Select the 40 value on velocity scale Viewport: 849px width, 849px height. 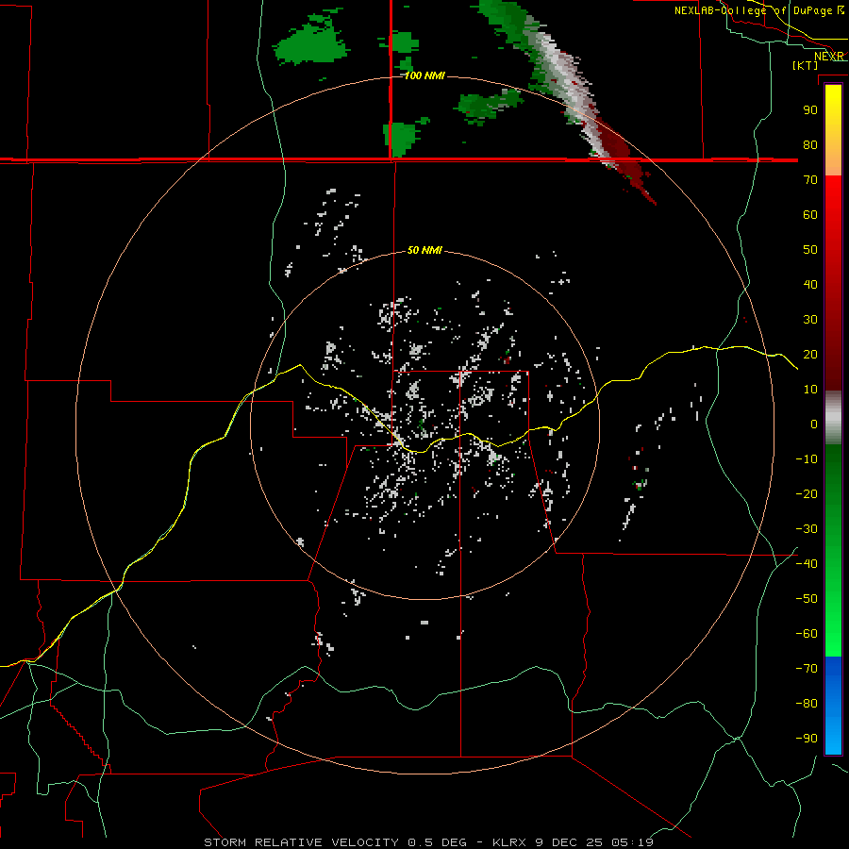810,284
